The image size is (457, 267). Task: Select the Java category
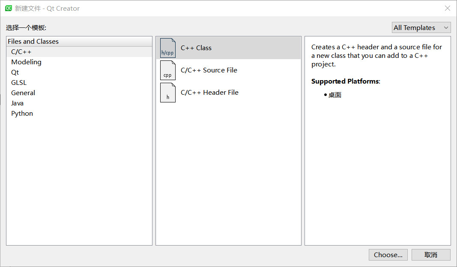point(18,103)
